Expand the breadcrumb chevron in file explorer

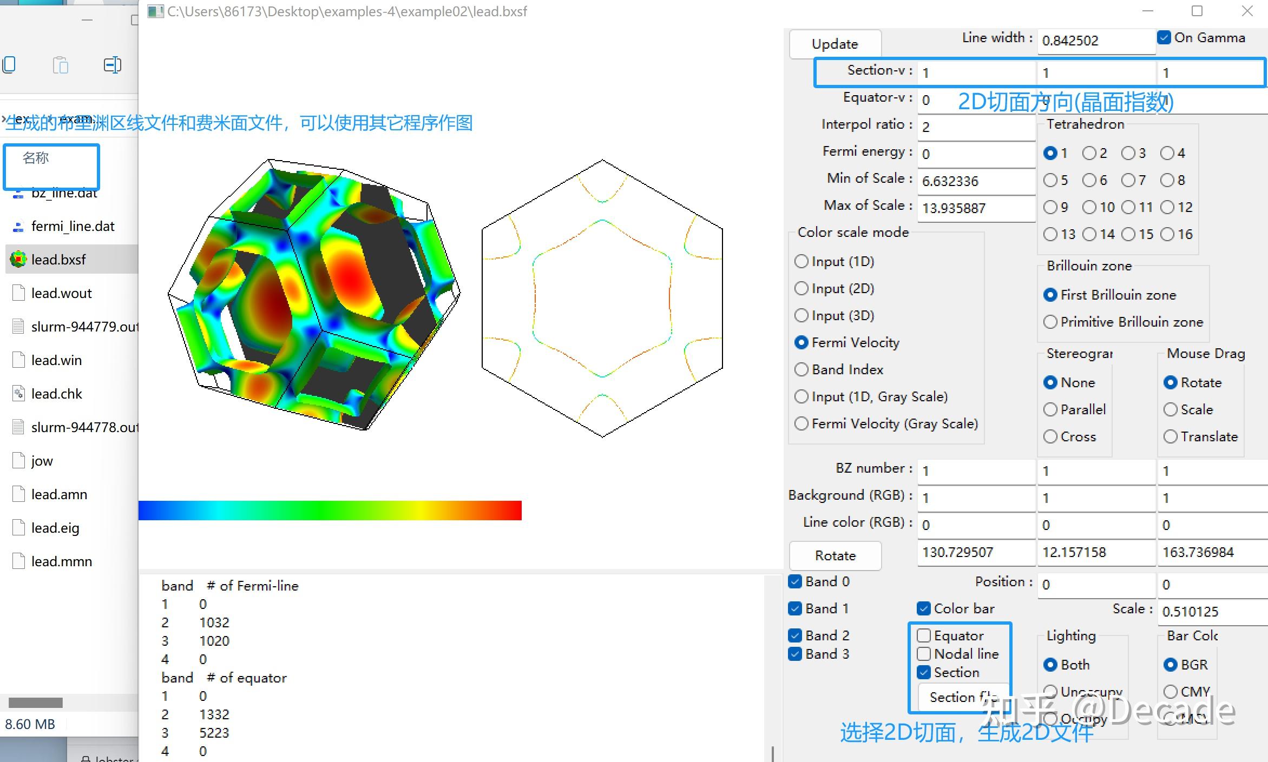point(4,118)
